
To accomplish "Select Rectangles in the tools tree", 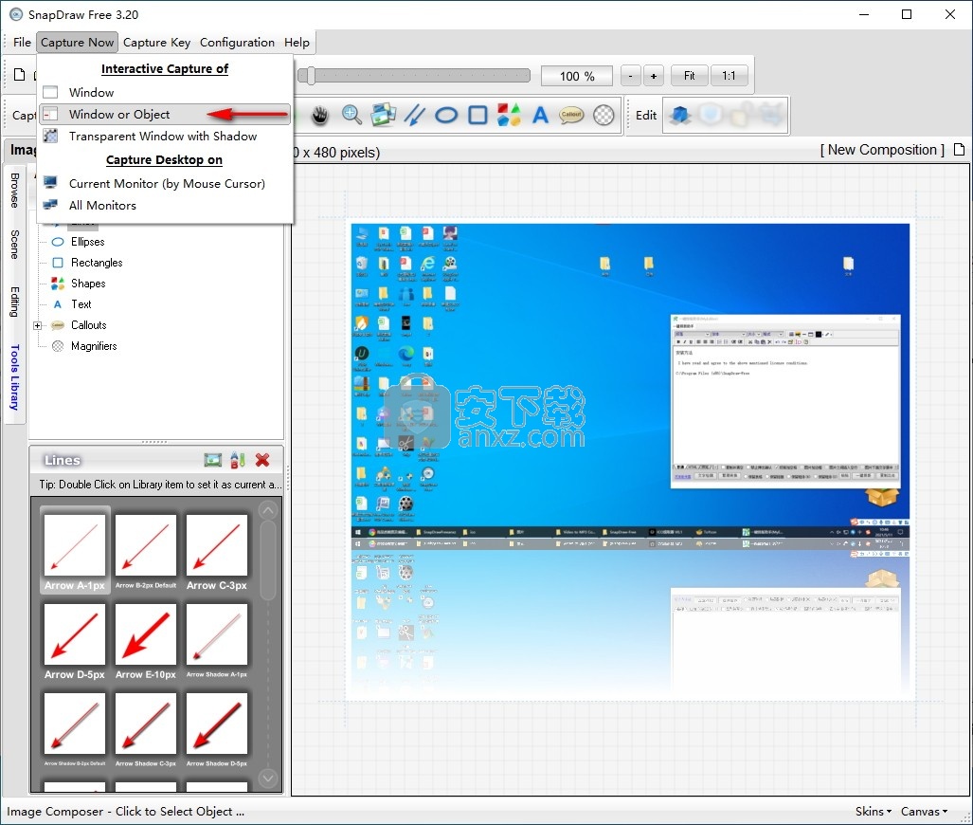I will click(x=97, y=263).
